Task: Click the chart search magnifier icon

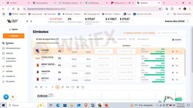Action: pyautogui.click(x=36, y=87)
